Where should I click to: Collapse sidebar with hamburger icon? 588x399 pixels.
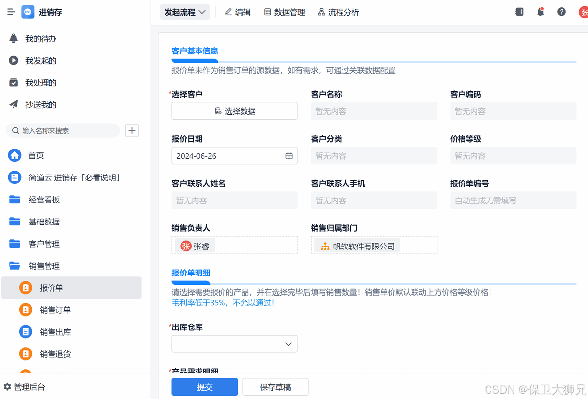(11, 12)
